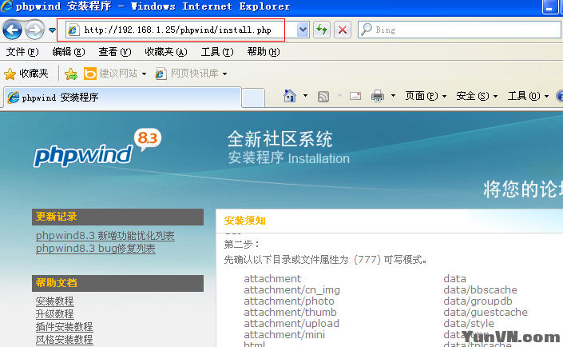Screen dimensions: 563x347
Task: Minimize the Internet Explorer window
Action: click(549, 6)
